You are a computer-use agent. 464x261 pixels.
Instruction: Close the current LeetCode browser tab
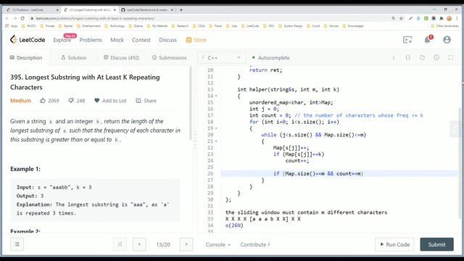point(115,9)
